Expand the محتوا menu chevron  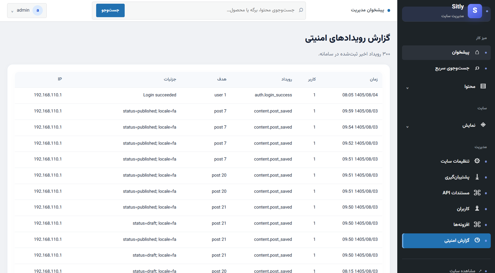pyautogui.click(x=407, y=88)
